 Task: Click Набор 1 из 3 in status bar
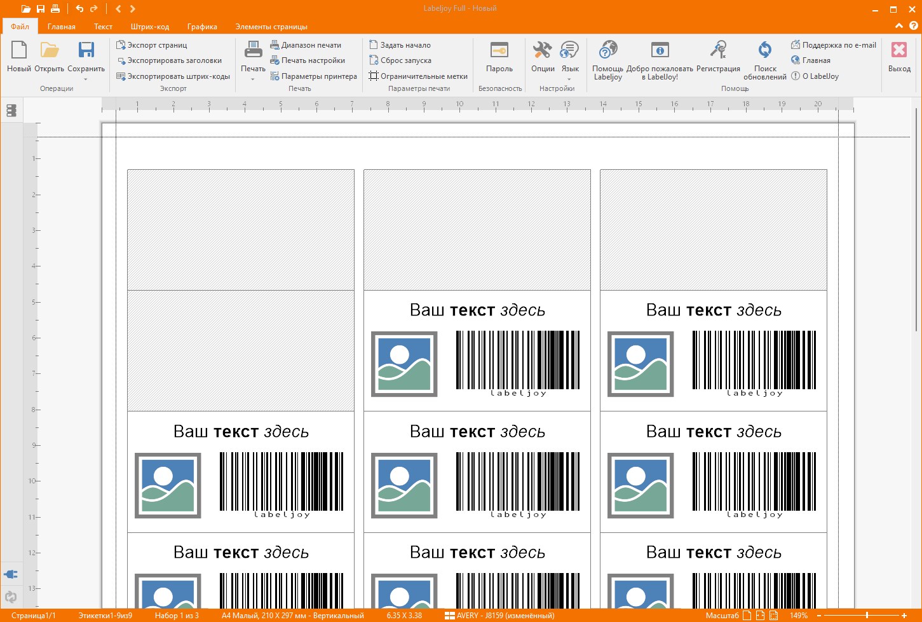tap(177, 616)
